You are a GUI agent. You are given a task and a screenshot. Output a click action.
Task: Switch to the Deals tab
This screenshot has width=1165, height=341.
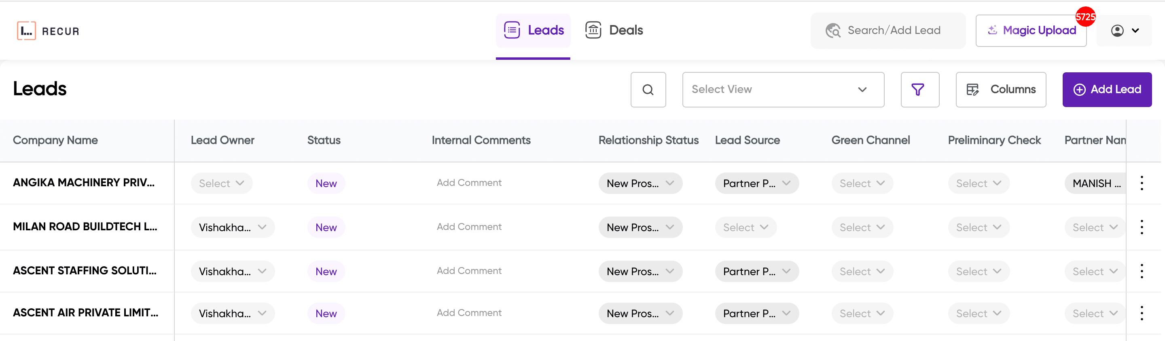[x=625, y=30]
